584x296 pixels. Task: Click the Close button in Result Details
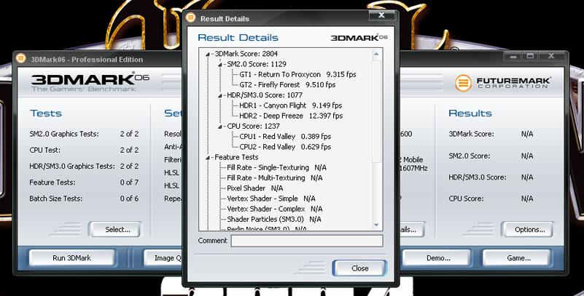(359, 268)
